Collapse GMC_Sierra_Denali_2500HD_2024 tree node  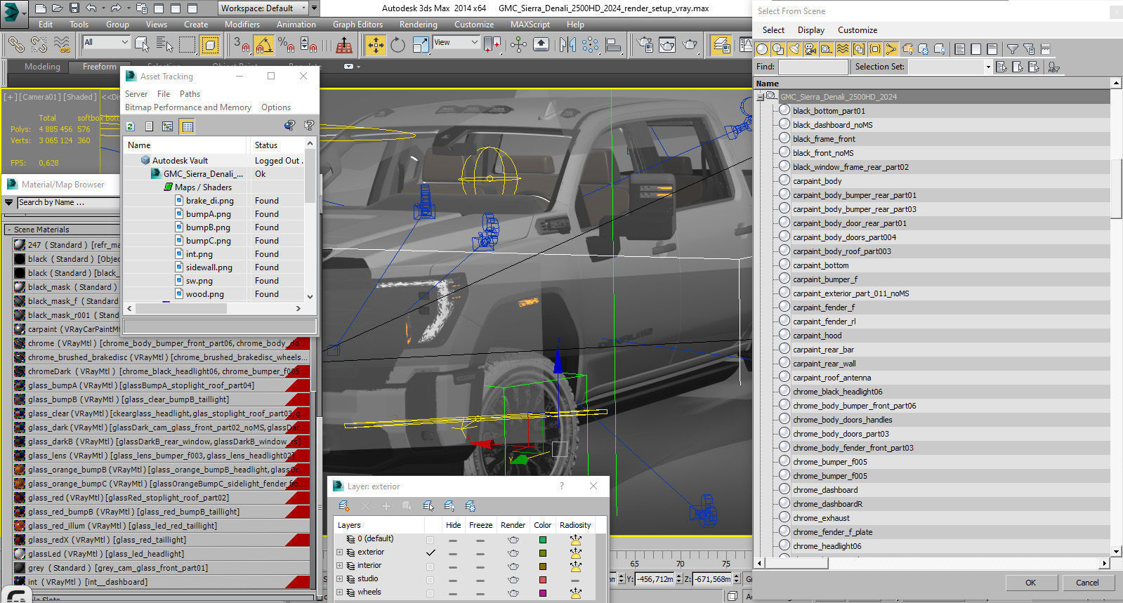pos(761,97)
